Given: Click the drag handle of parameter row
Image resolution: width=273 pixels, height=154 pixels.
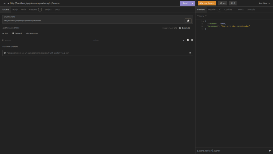Looking at the screenshot, I should [x=3, y=40].
